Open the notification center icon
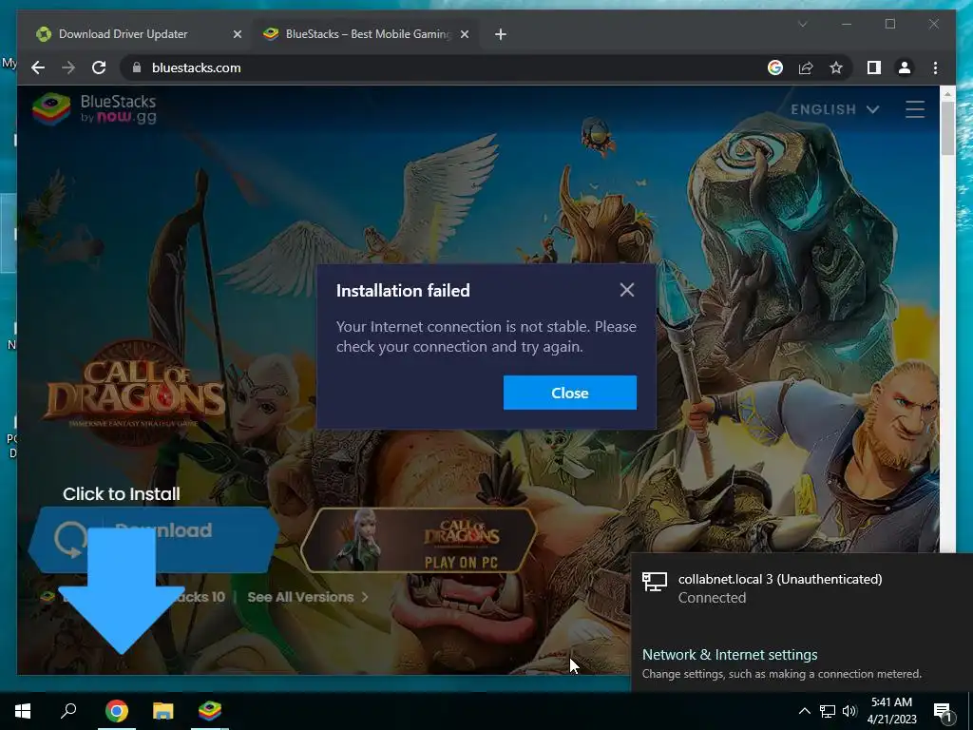973x730 pixels. (x=943, y=711)
